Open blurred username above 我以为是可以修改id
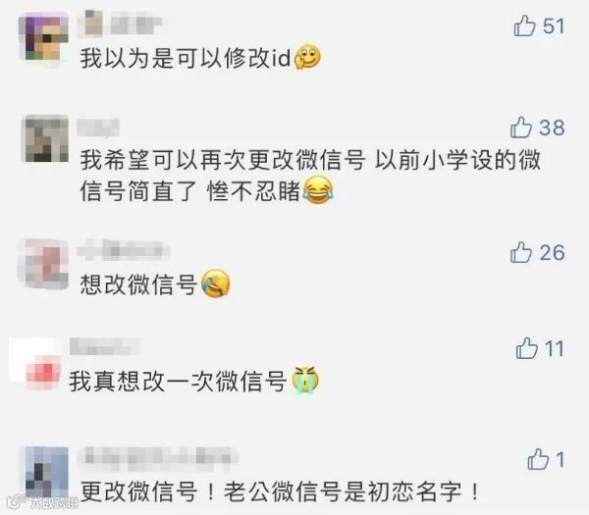Screen dimensions: 589x515 (x=121, y=24)
